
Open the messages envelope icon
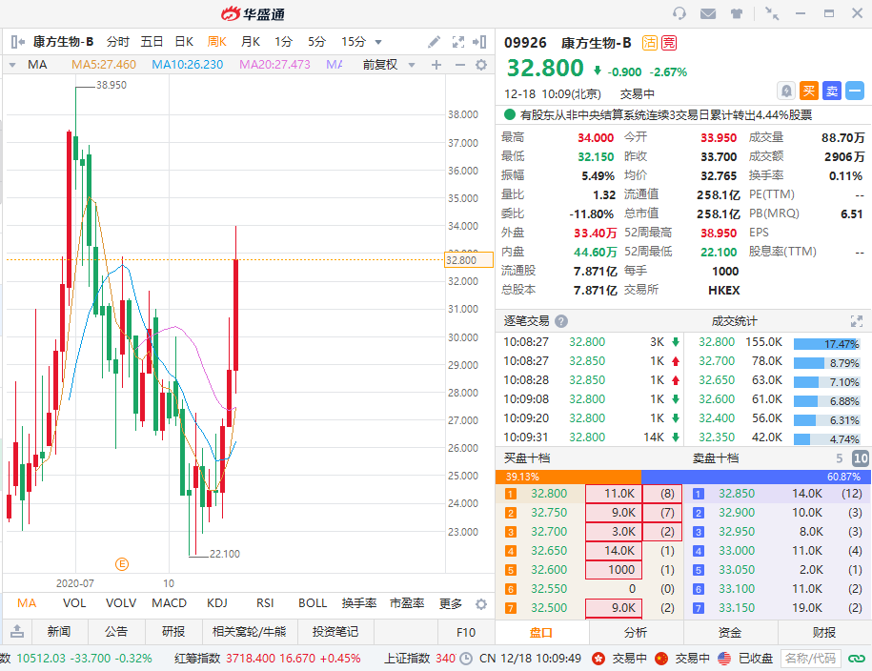[708, 13]
